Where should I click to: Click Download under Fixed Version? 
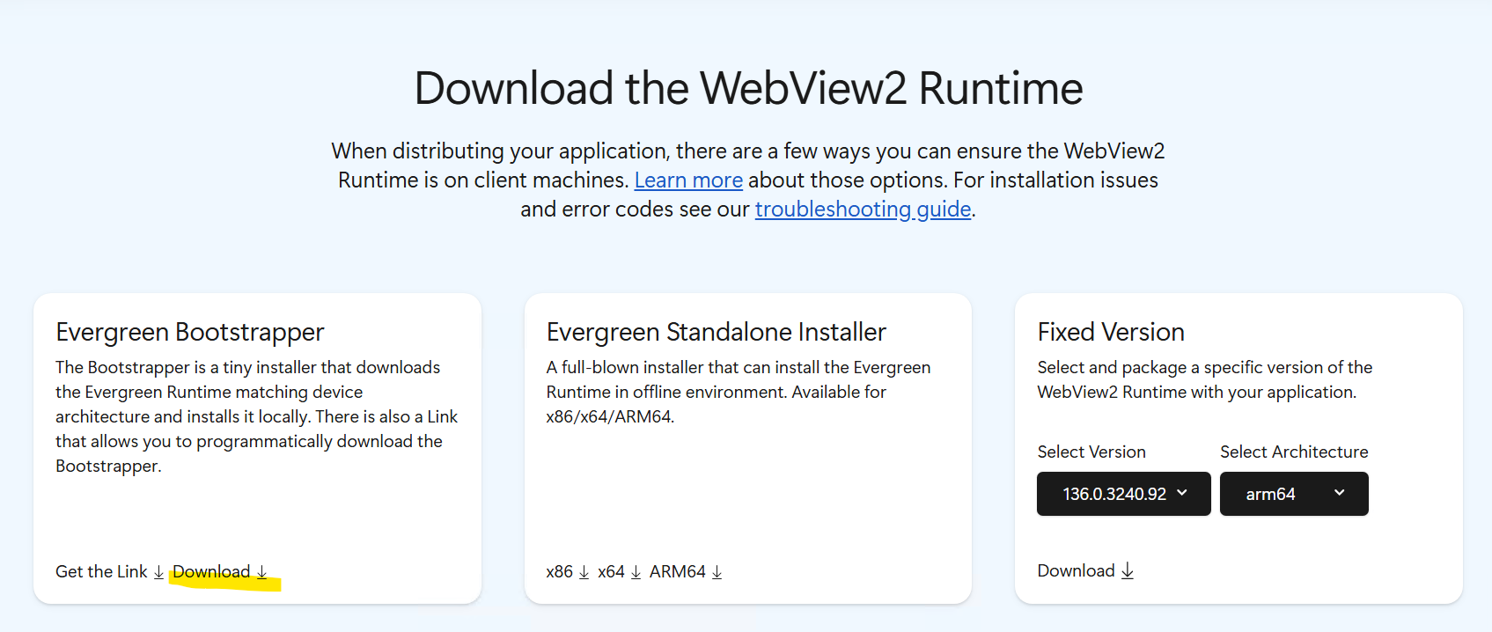[1085, 570]
